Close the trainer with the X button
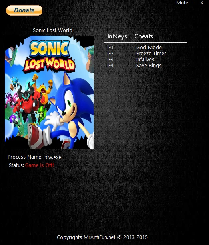The height and width of the screenshot is (245, 209). 202,3
